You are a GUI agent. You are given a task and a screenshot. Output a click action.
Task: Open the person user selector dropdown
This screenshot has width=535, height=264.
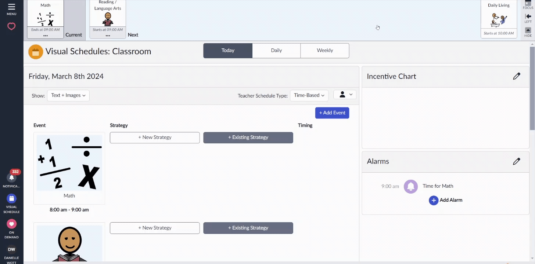click(345, 95)
